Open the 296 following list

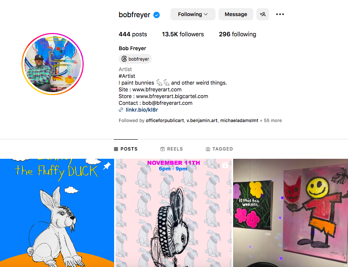click(238, 34)
